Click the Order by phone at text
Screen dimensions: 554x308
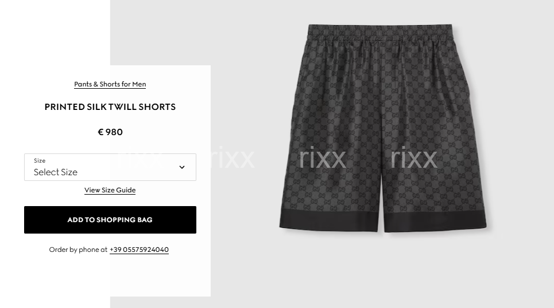pos(78,250)
